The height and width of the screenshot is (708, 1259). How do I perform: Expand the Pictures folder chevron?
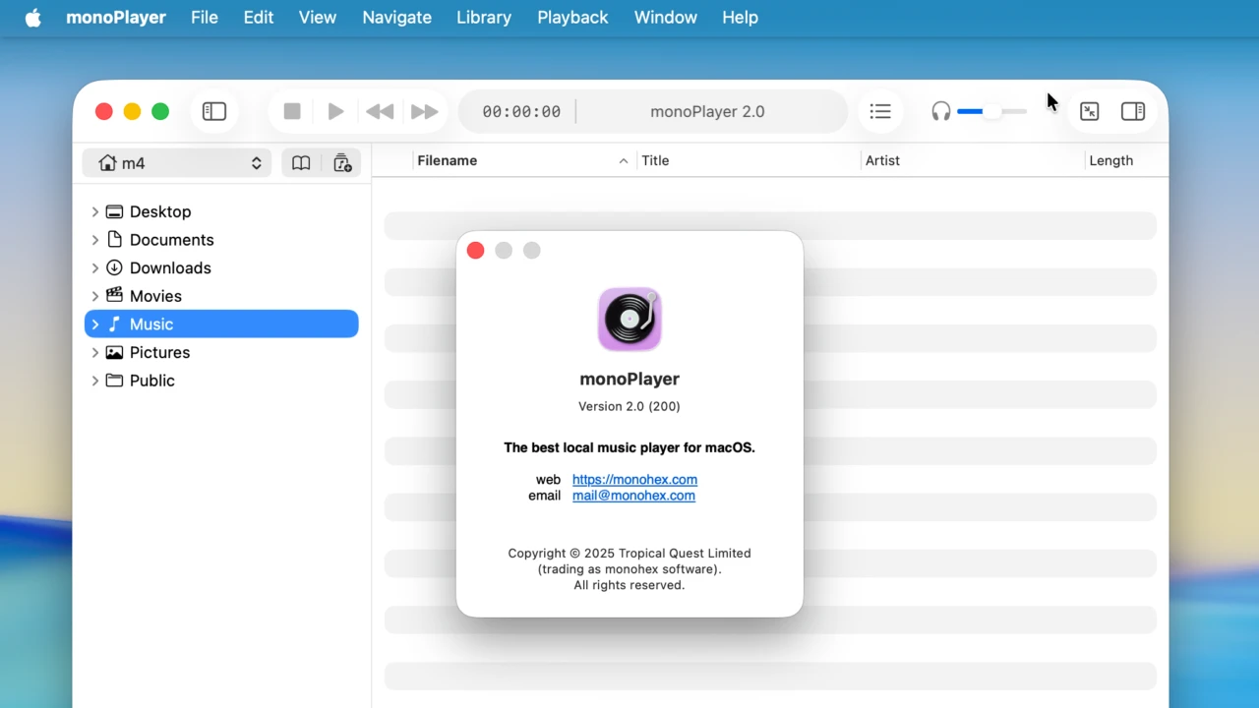[x=95, y=352]
